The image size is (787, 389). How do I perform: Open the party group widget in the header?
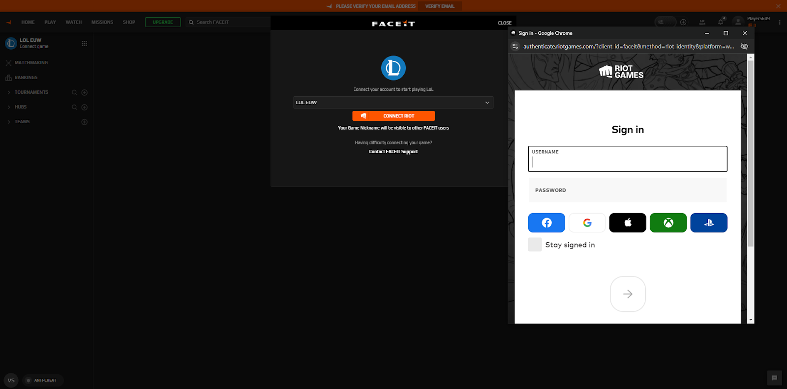coord(666,22)
